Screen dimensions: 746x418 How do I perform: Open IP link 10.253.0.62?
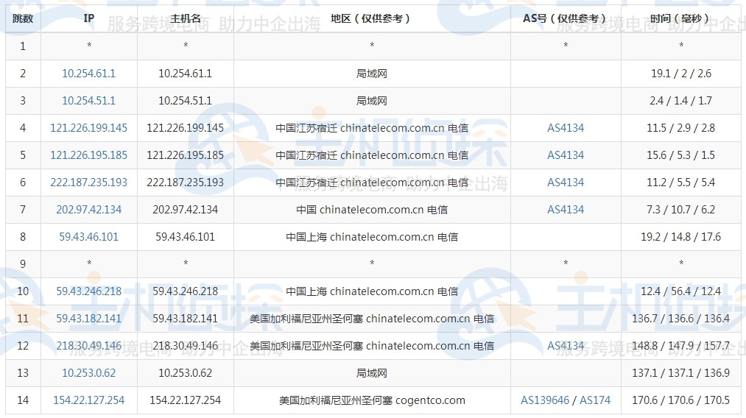tap(89, 373)
